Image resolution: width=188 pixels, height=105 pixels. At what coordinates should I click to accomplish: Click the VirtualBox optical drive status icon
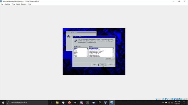159,99
